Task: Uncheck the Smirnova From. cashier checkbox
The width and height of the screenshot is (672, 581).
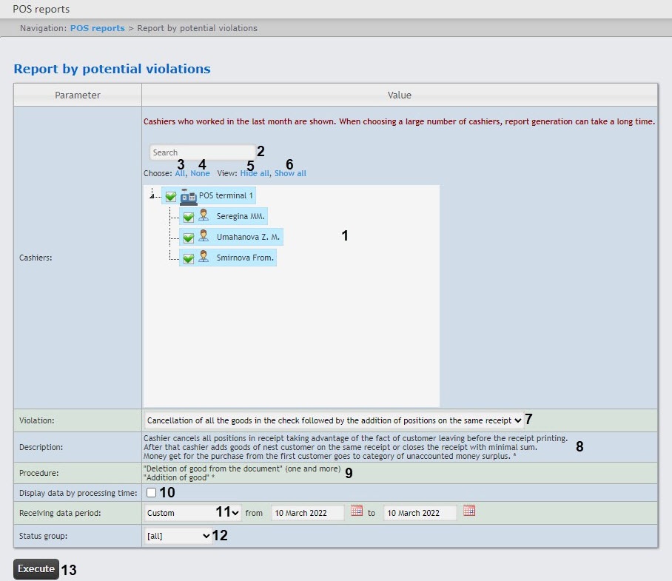Action: click(188, 258)
